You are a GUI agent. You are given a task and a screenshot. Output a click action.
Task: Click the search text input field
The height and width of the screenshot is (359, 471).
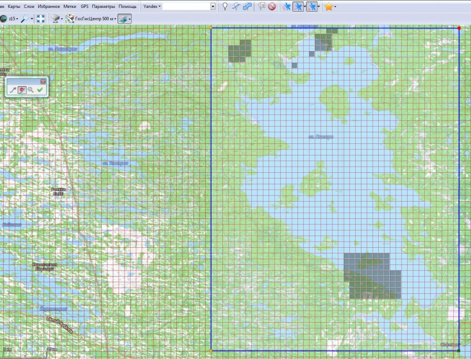pos(186,7)
